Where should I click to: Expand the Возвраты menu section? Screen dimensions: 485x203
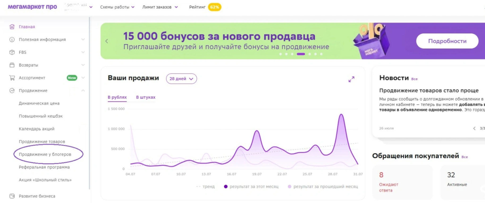pos(83,65)
